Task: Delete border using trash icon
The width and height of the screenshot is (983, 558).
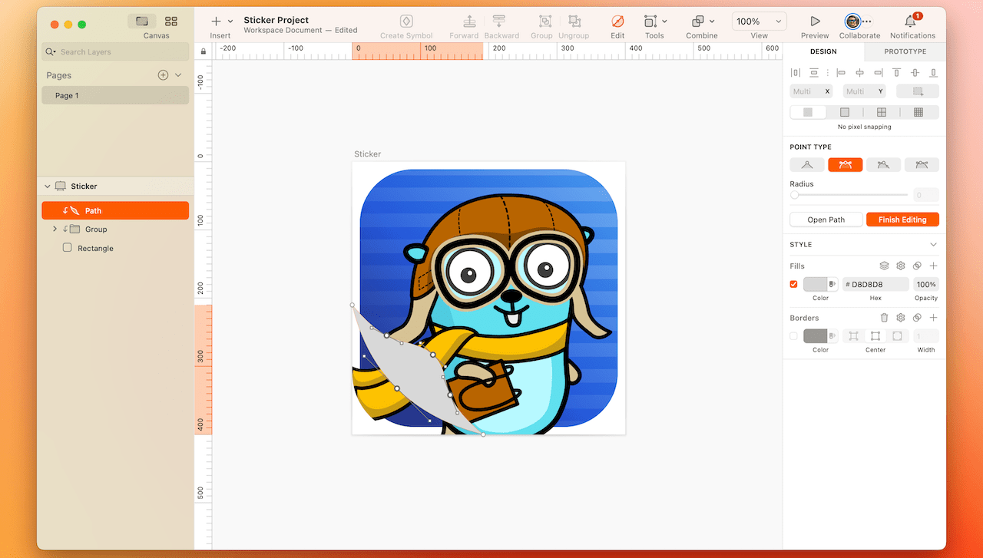Action: pyautogui.click(x=884, y=318)
